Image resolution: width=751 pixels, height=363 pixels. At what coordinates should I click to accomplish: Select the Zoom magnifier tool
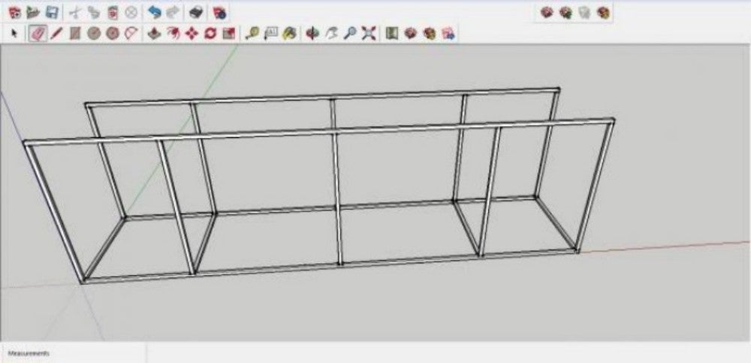tap(350, 34)
